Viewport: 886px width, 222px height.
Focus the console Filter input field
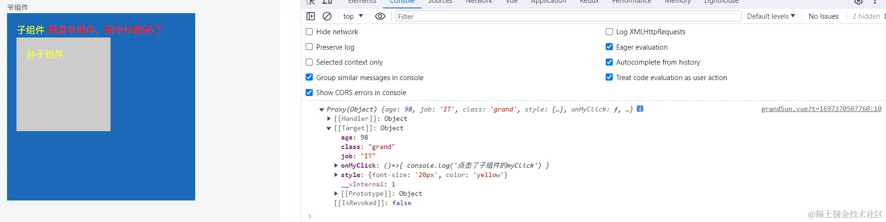coord(568,16)
